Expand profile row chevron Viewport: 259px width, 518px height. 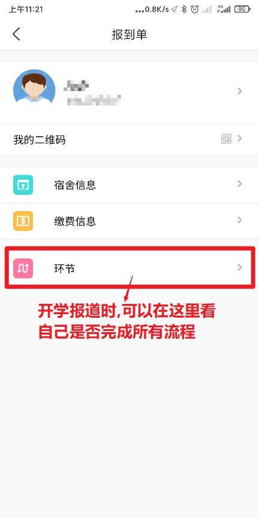[x=240, y=91]
